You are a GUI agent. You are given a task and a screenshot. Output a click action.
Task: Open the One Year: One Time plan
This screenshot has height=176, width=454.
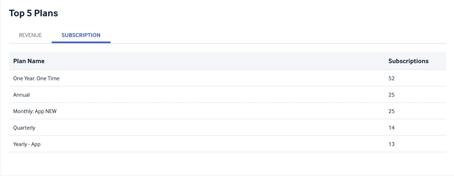(x=36, y=78)
